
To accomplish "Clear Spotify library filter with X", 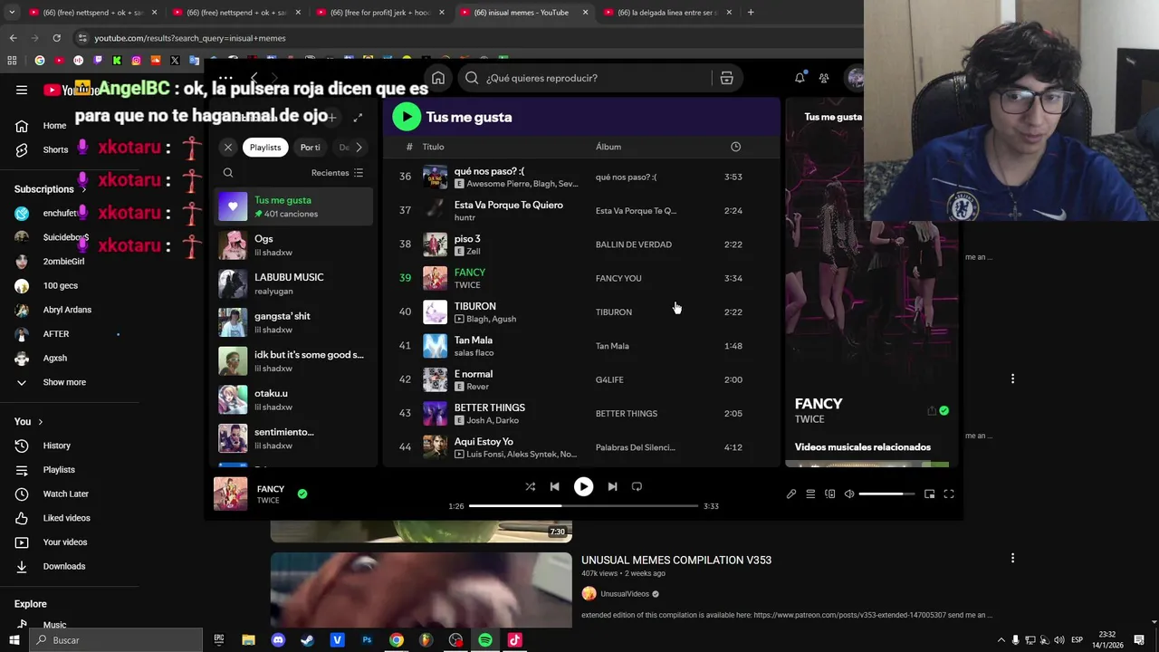I will click(x=228, y=147).
